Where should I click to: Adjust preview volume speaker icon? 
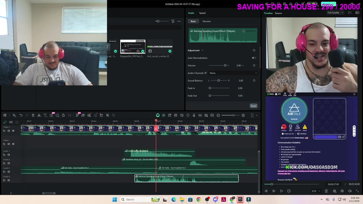(x=350, y=191)
